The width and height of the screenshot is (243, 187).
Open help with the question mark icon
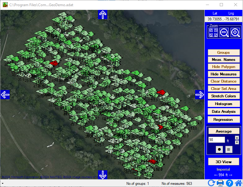click(229, 183)
